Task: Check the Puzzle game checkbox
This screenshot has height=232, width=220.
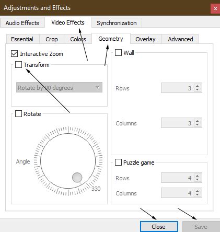Action: [x=118, y=163]
